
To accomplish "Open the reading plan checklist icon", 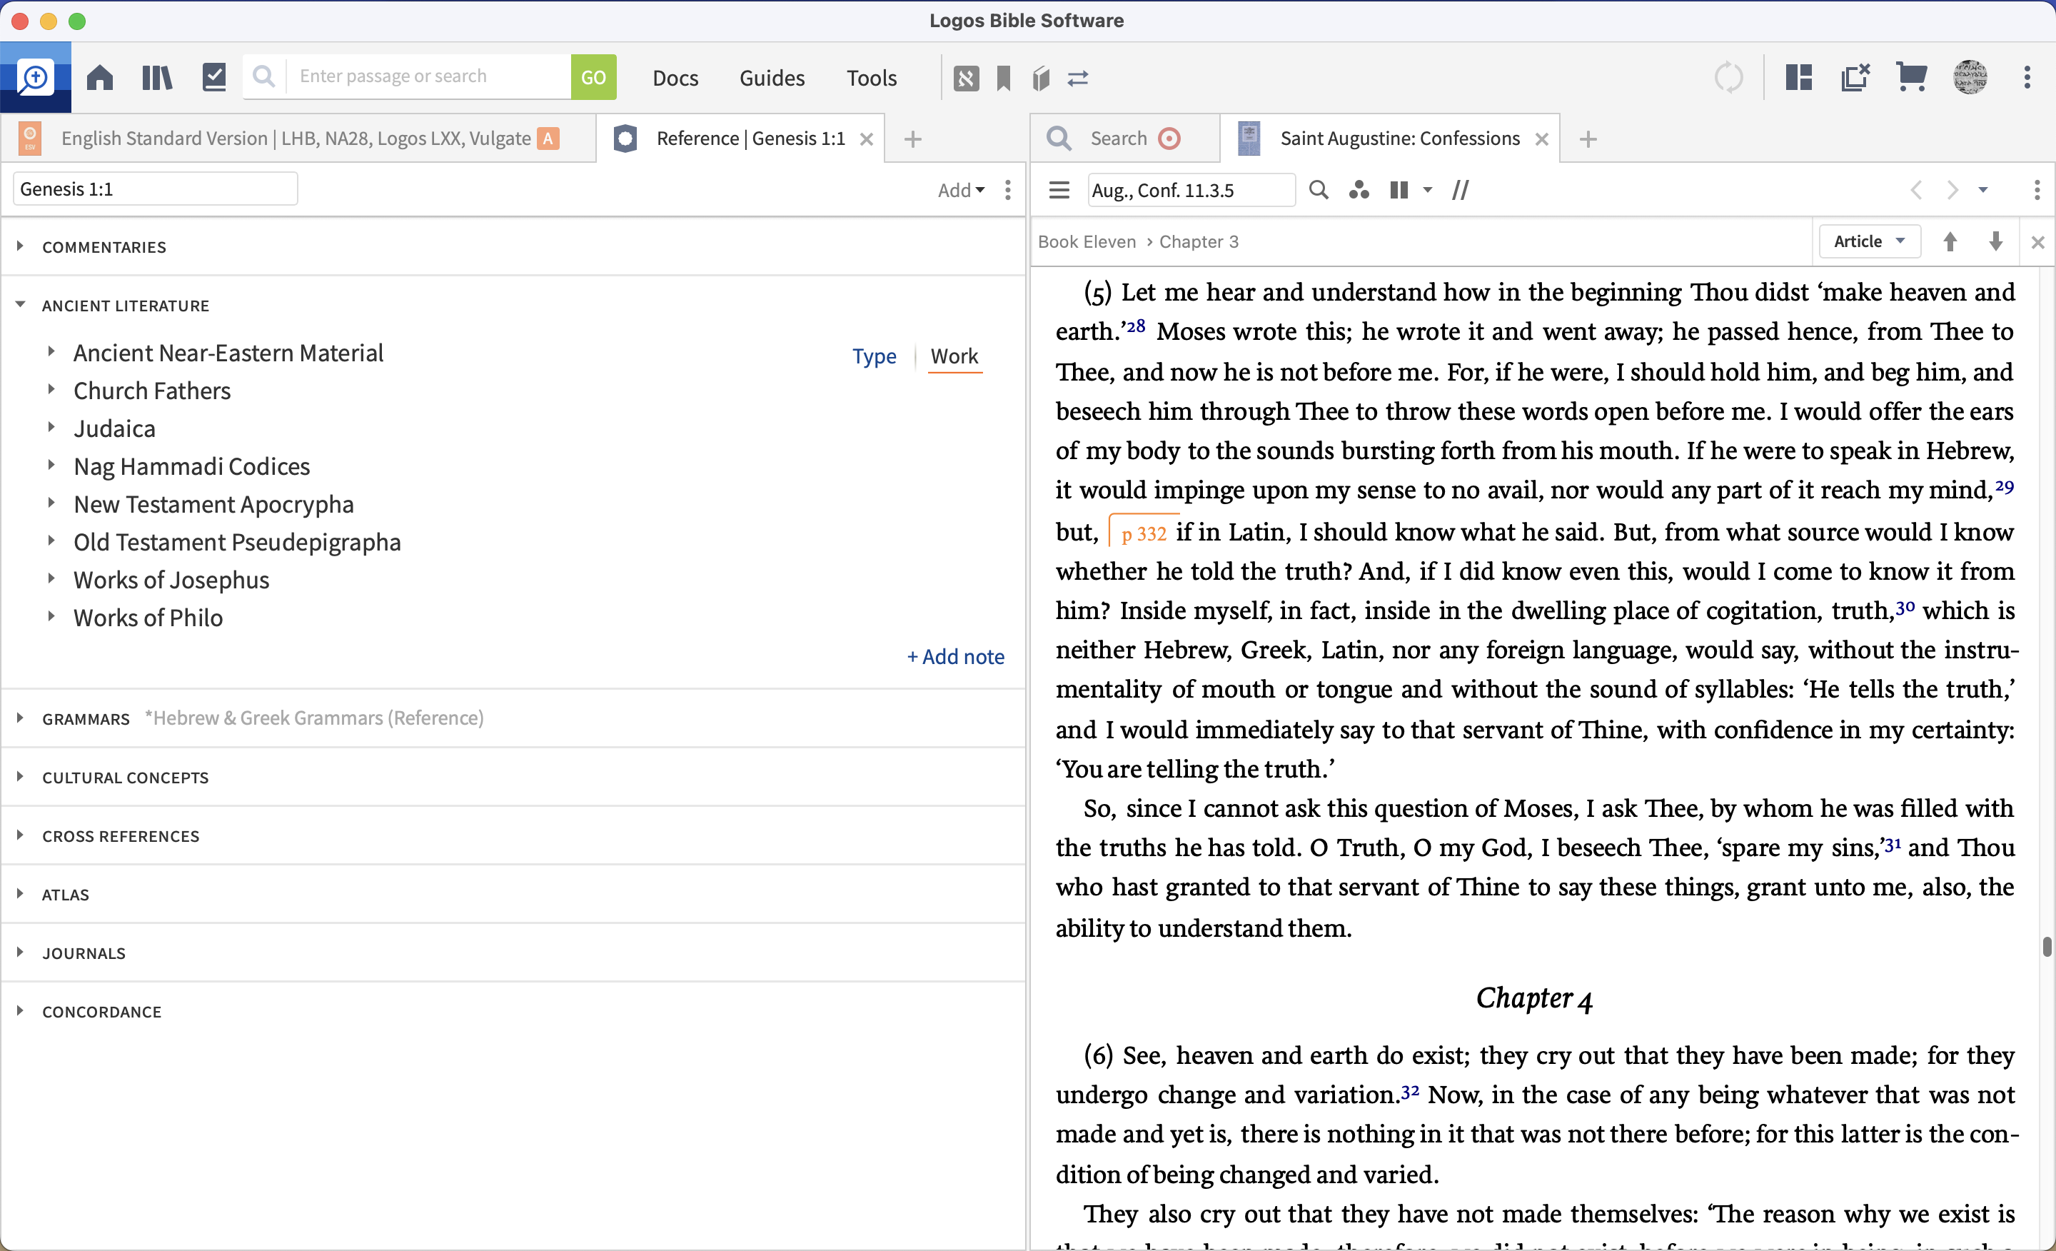I will click(x=213, y=78).
